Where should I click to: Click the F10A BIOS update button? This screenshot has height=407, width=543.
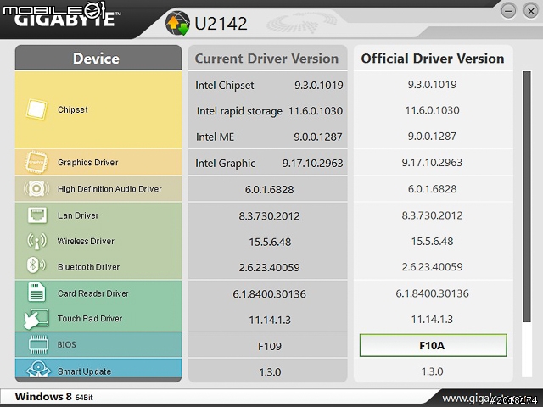coord(433,345)
